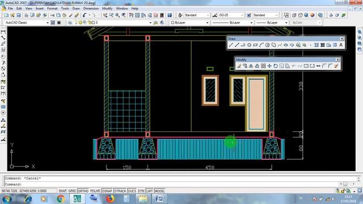Select the Mirror tool in Modify toolbar
Screen dimensions: 363x204
click(x=251, y=66)
